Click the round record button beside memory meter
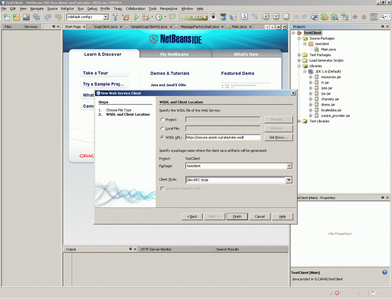The height and width of the screenshot is (299, 392). 213,17
